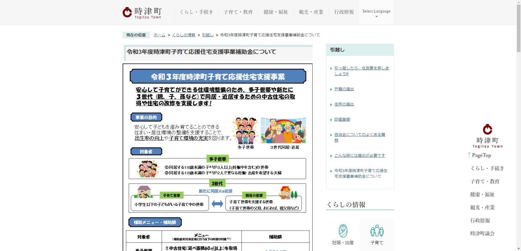Select the 子育て family icon
Screen dimensions: 521x251
(x=377, y=233)
